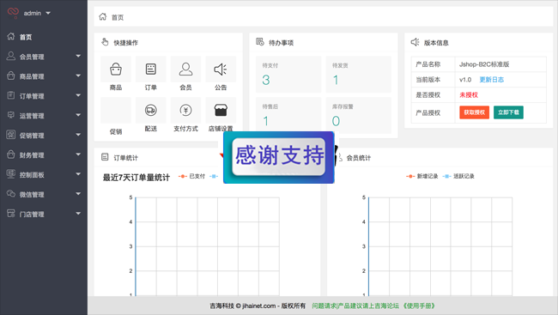Image resolution: width=558 pixels, height=315 pixels.
Task: Go to 首页 in the sidebar
Action: point(26,37)
